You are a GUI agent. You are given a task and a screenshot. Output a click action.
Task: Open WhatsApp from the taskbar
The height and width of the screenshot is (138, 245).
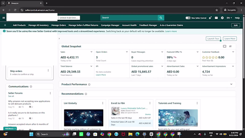pyautogui.click(x=81, y=134)
